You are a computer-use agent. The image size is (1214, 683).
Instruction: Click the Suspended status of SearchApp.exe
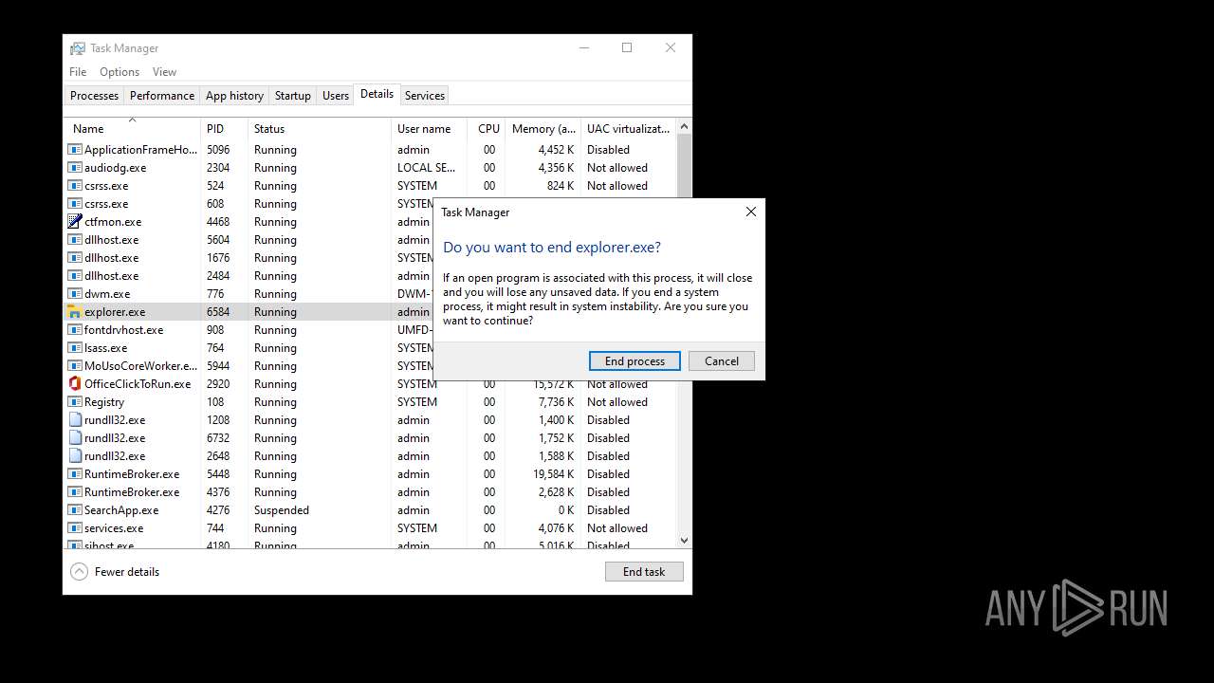pyautogui.click(x=282, y=509)
